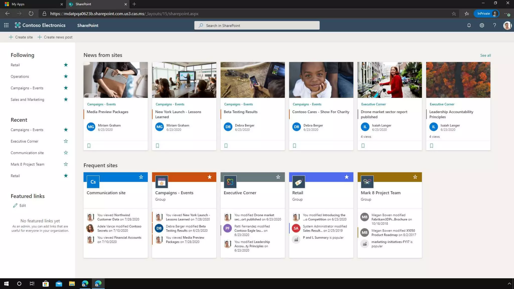Switch to the My Apps browser tab
Image resolution: width=514 pixels, height=289 pixels.
coord(18,4)
